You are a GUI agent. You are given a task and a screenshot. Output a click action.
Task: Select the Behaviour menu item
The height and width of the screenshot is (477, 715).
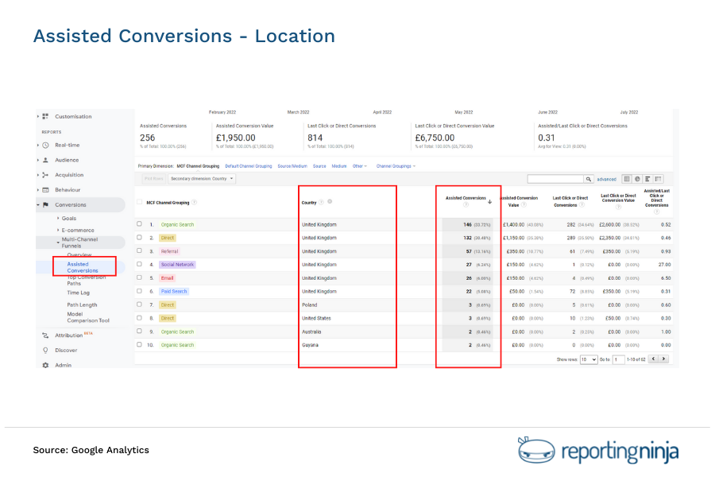[68, 190]
